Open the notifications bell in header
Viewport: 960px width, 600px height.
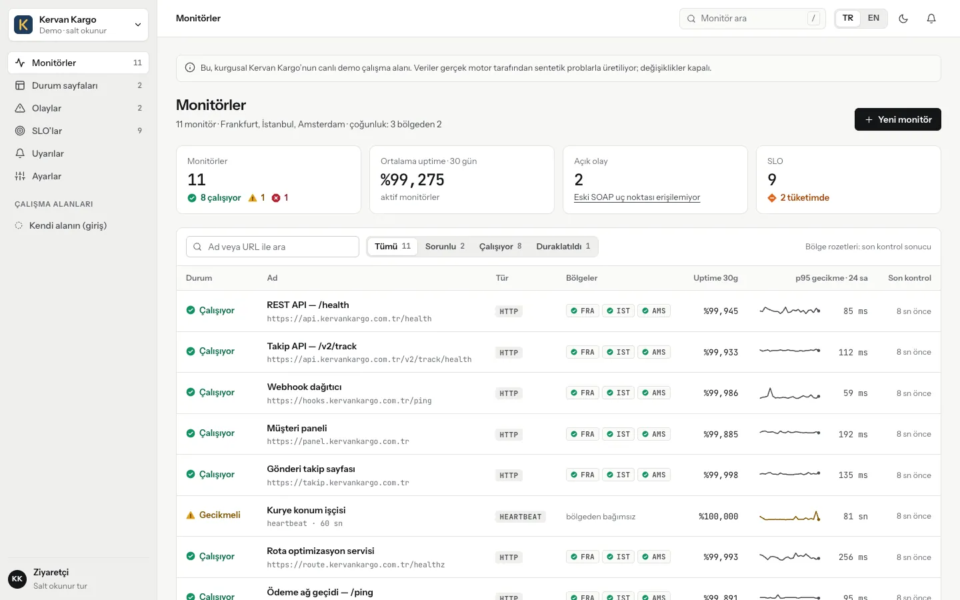click(931, 19)
